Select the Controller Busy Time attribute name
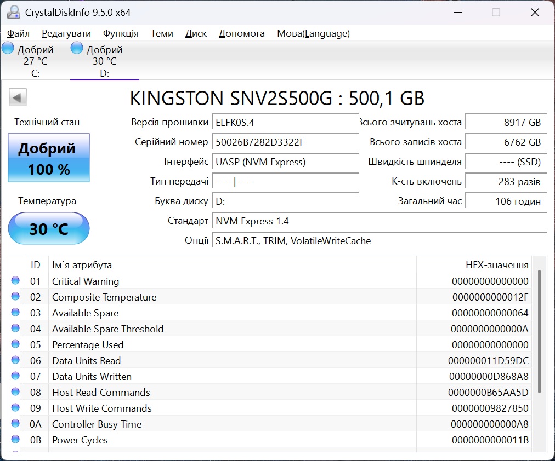This screenshot has width=555, height=461. [x=97, y=424]
